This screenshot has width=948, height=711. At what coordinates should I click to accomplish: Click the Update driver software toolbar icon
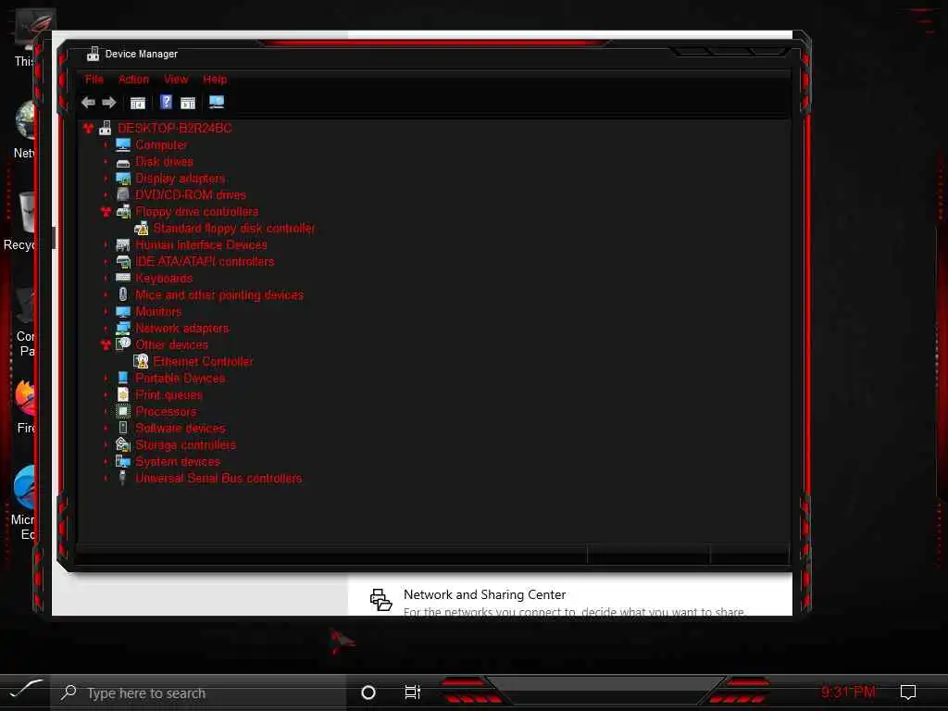click(188, 103)
